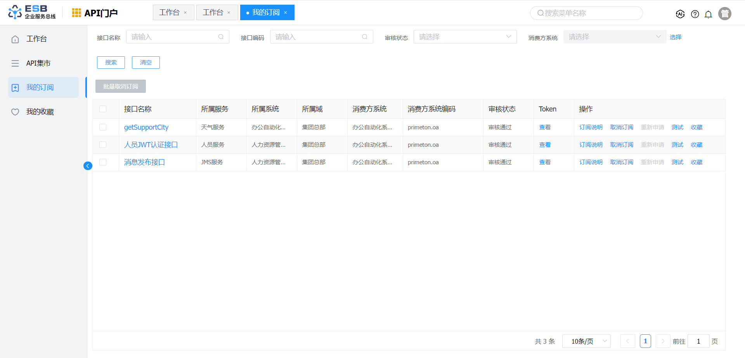Open 我的收藏 in the sidebar

[x=40, y=112]
